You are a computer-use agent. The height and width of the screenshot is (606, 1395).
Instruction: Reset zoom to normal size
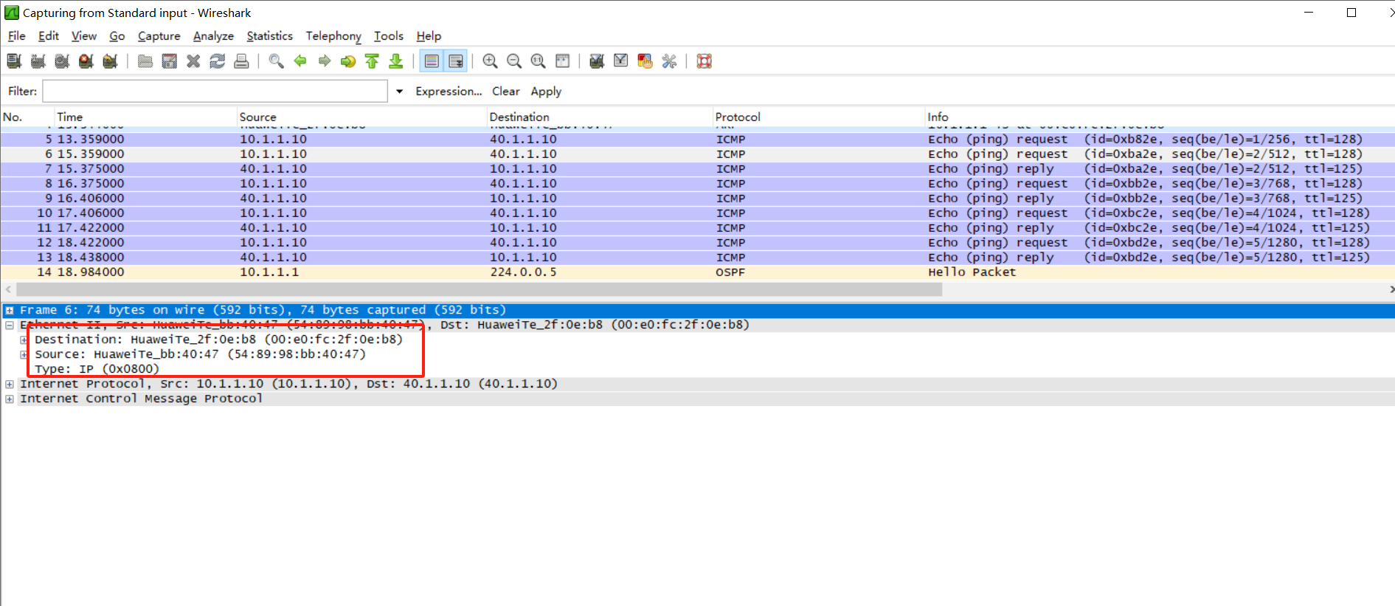point(539,61)
